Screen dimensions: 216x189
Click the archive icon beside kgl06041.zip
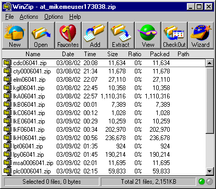(7, 87)
